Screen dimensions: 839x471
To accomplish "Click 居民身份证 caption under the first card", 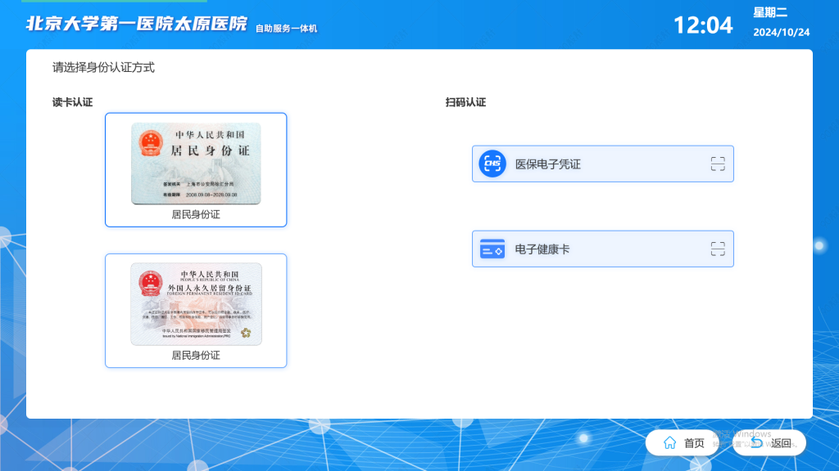I will pos(196,215).
